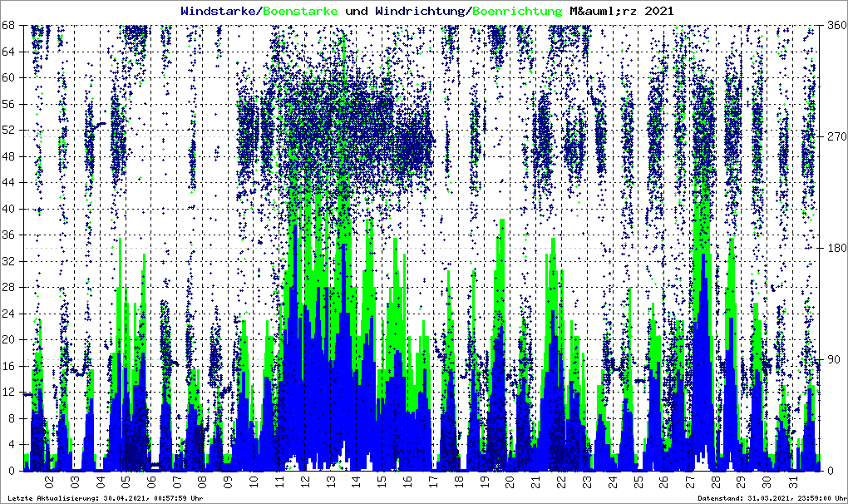Viewport: 848px width, 504px height.
Task: Click day "05" on the bottom date axis
Action: pos(126,481)
